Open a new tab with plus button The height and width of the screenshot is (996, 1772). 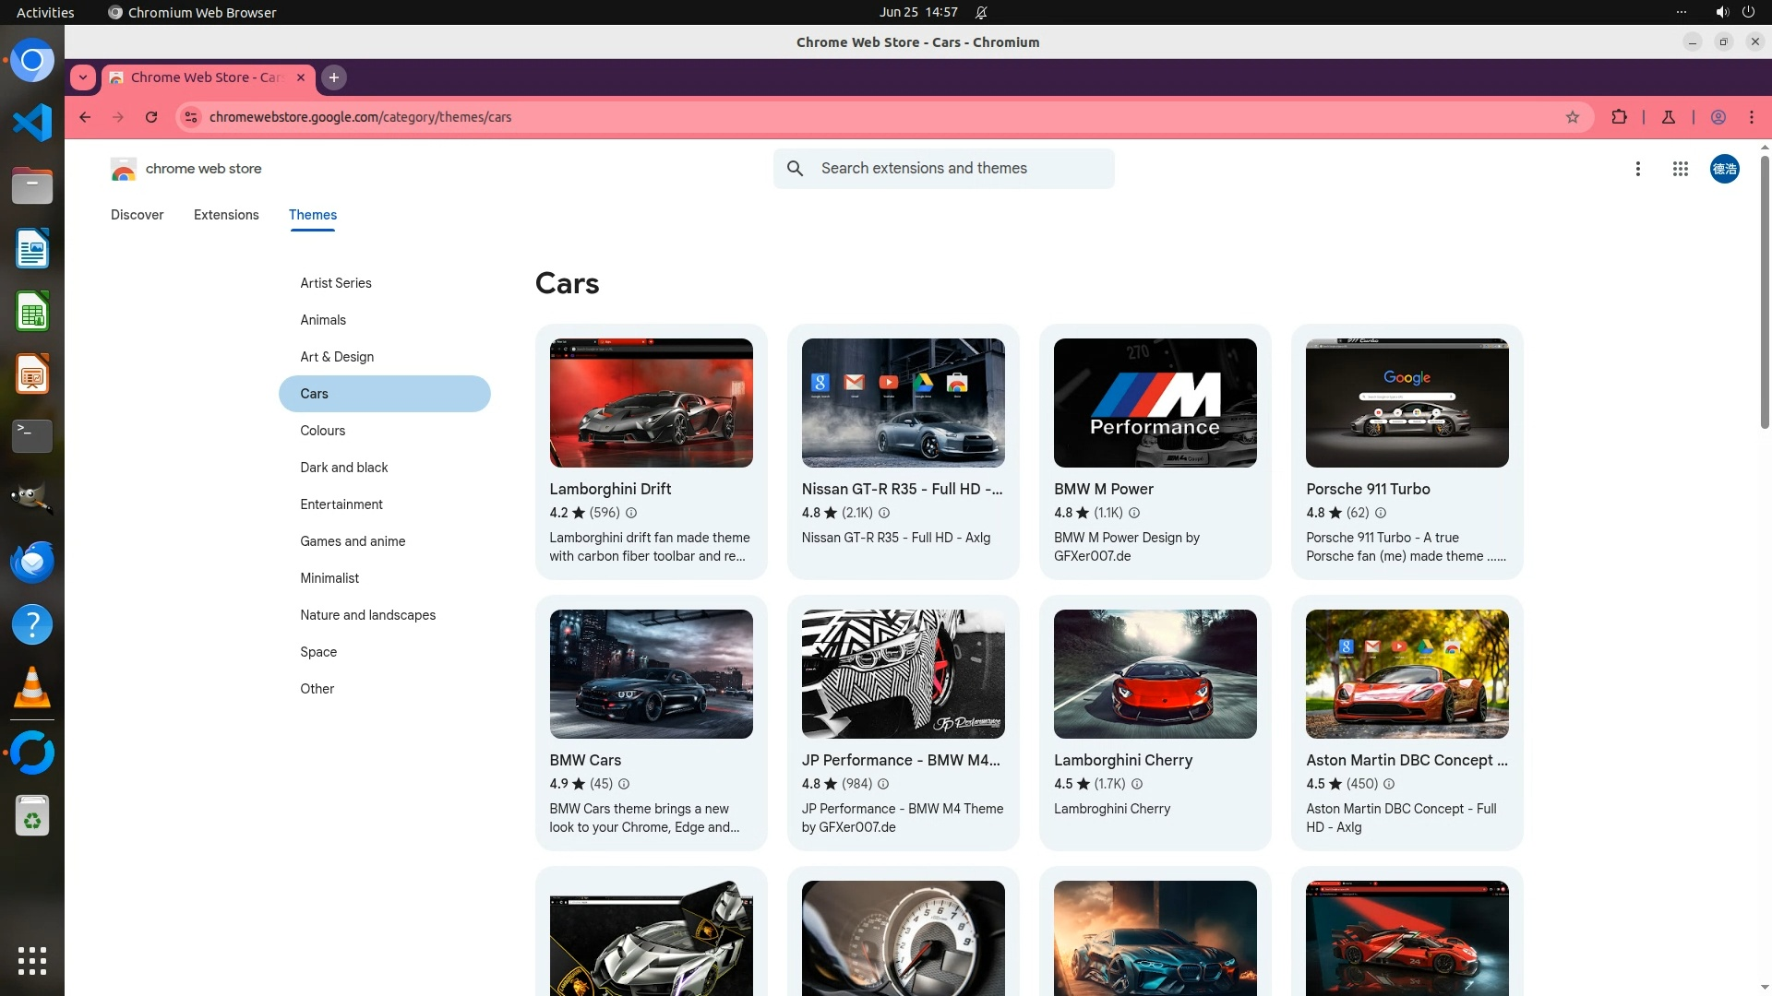pos(334,77)
